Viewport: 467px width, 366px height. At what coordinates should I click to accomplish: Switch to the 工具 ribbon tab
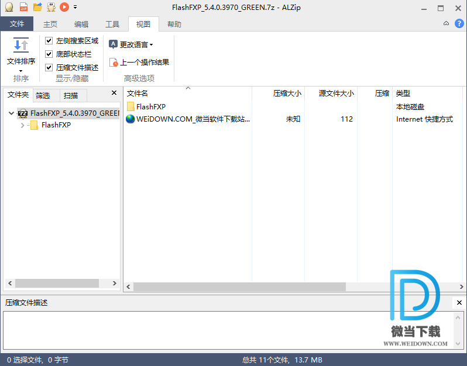click(112, 24)
